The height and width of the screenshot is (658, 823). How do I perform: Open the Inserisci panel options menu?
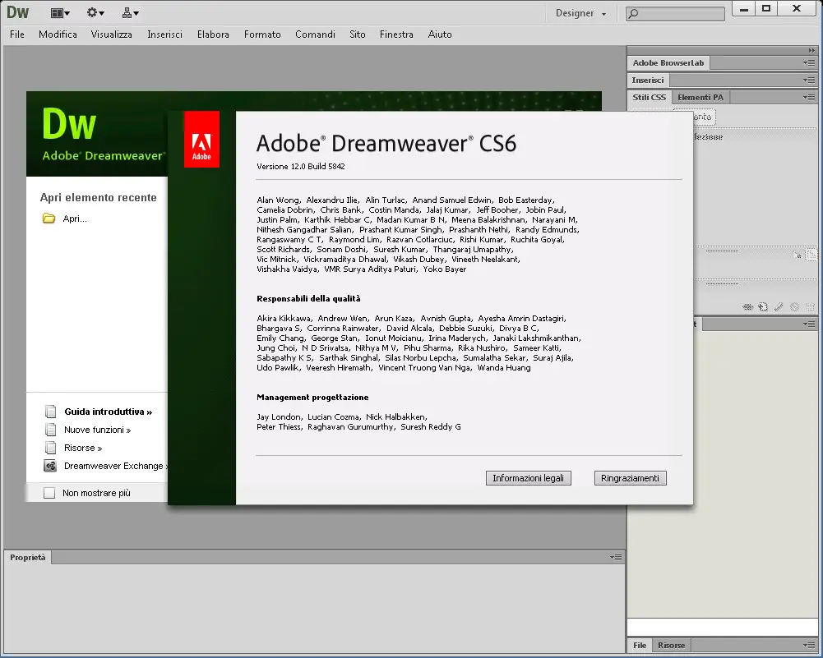tap(809, 81)
